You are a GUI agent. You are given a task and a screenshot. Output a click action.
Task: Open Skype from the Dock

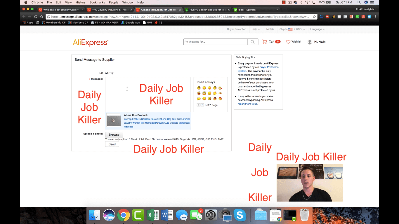[240, 216]
